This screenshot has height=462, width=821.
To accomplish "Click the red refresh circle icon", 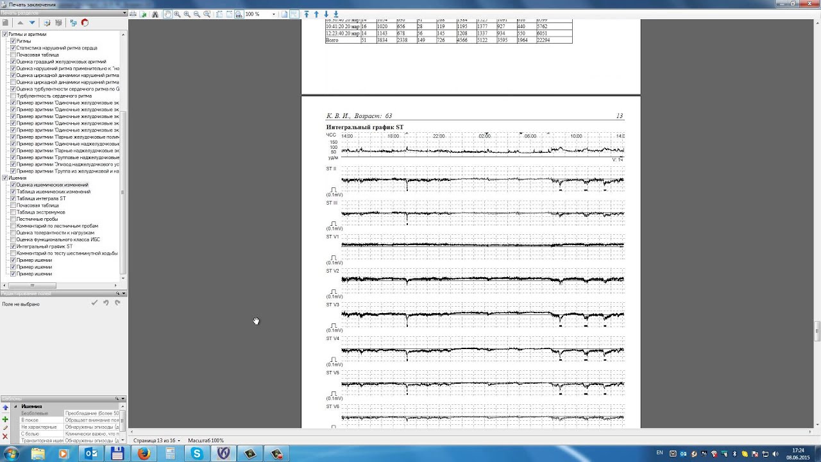I will click(x=85, y=22).
